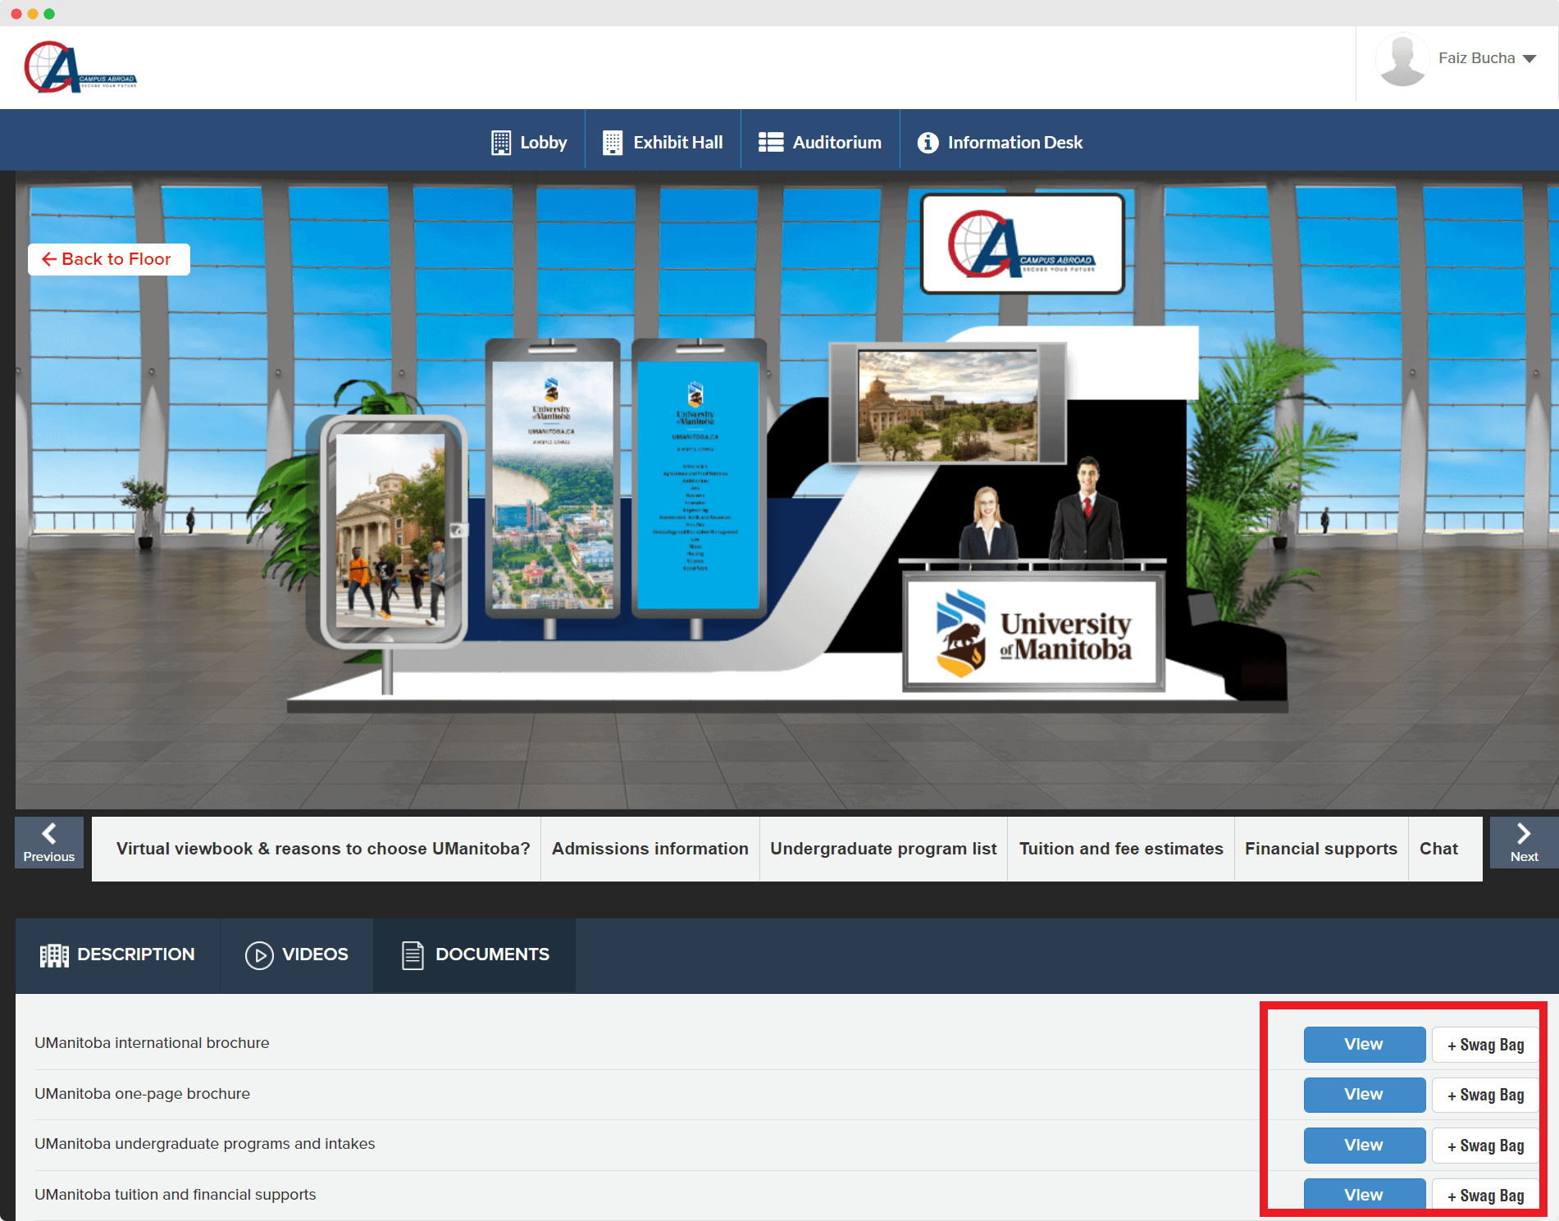1559x1221 pixels.
Task: Click the aerial city view banner stand
Action: pyautogui.click(x=552, y=477)
